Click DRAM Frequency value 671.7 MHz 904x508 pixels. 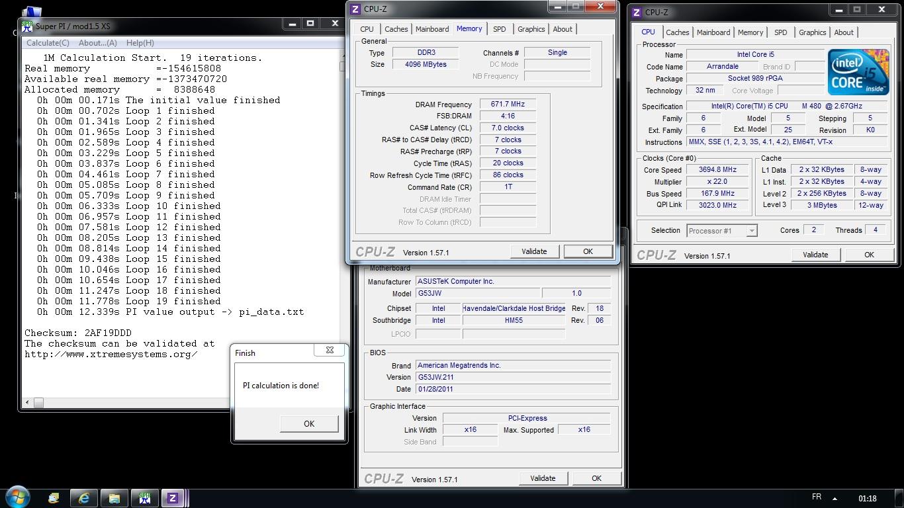(x=508, y=105)
